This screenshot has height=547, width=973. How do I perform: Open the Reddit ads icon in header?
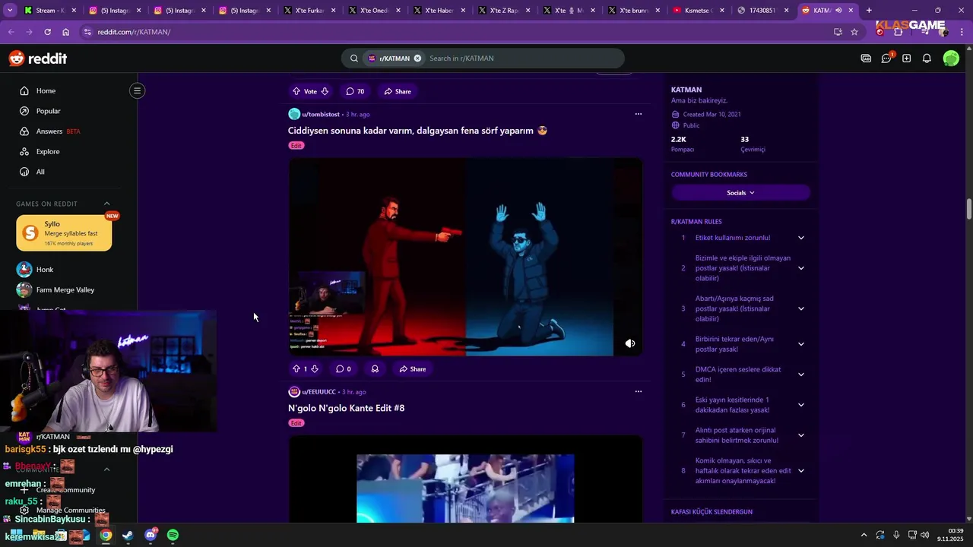click(x=866, y=58)
